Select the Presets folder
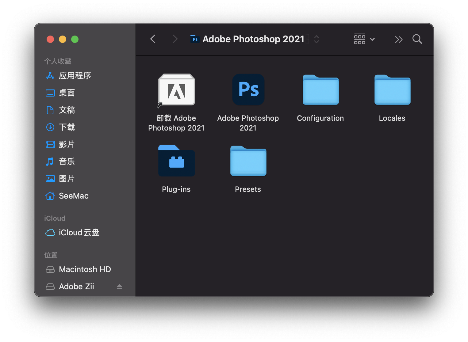This screenshot has height=342, width=468. [x=248, y=161]
